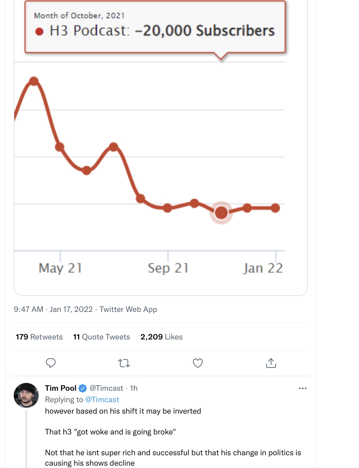Retweet using the arrows icon
The width and height of the screenshot is (359, 468).
point(124,363)
